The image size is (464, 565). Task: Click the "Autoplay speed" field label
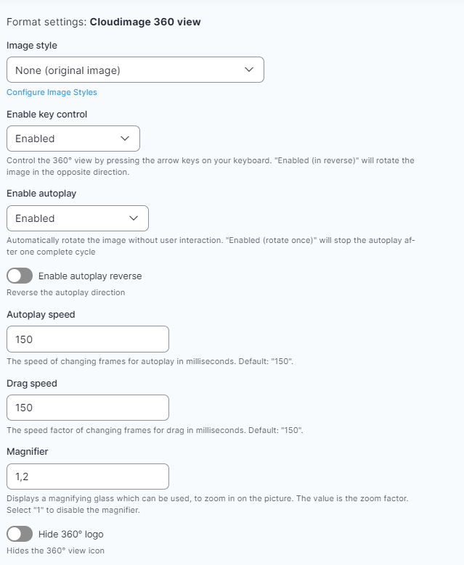point(41,315)
